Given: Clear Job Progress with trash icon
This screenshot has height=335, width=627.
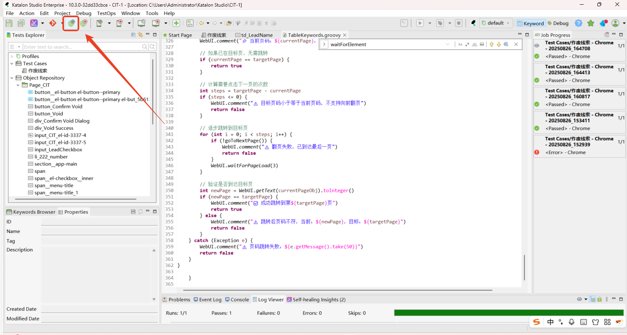Looking at the screenshot, I should pos(606,35).
